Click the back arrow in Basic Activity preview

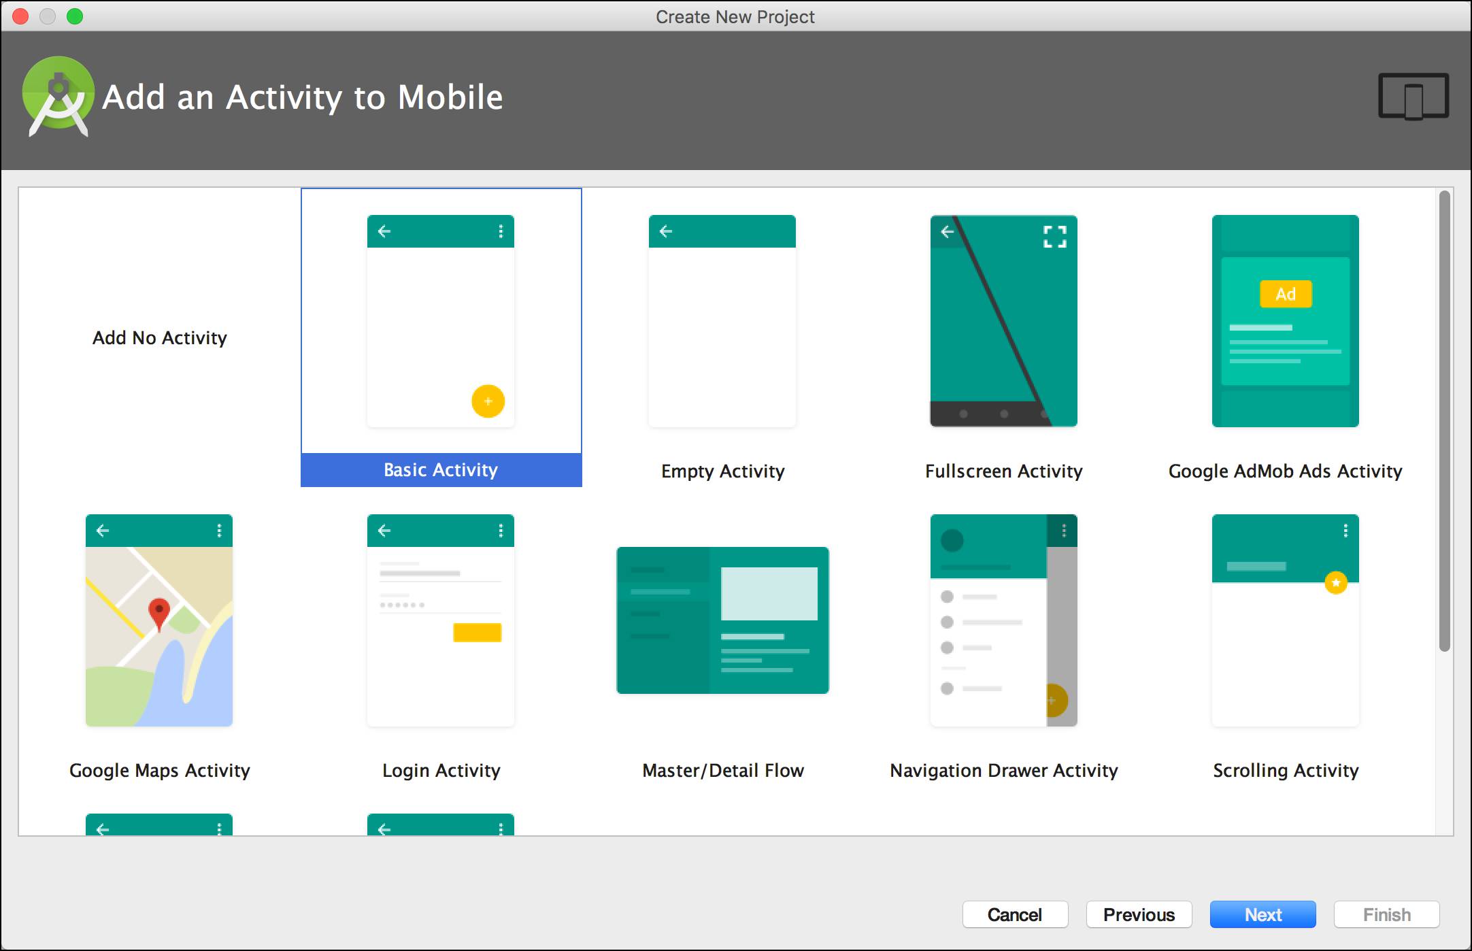coord(384,231)
